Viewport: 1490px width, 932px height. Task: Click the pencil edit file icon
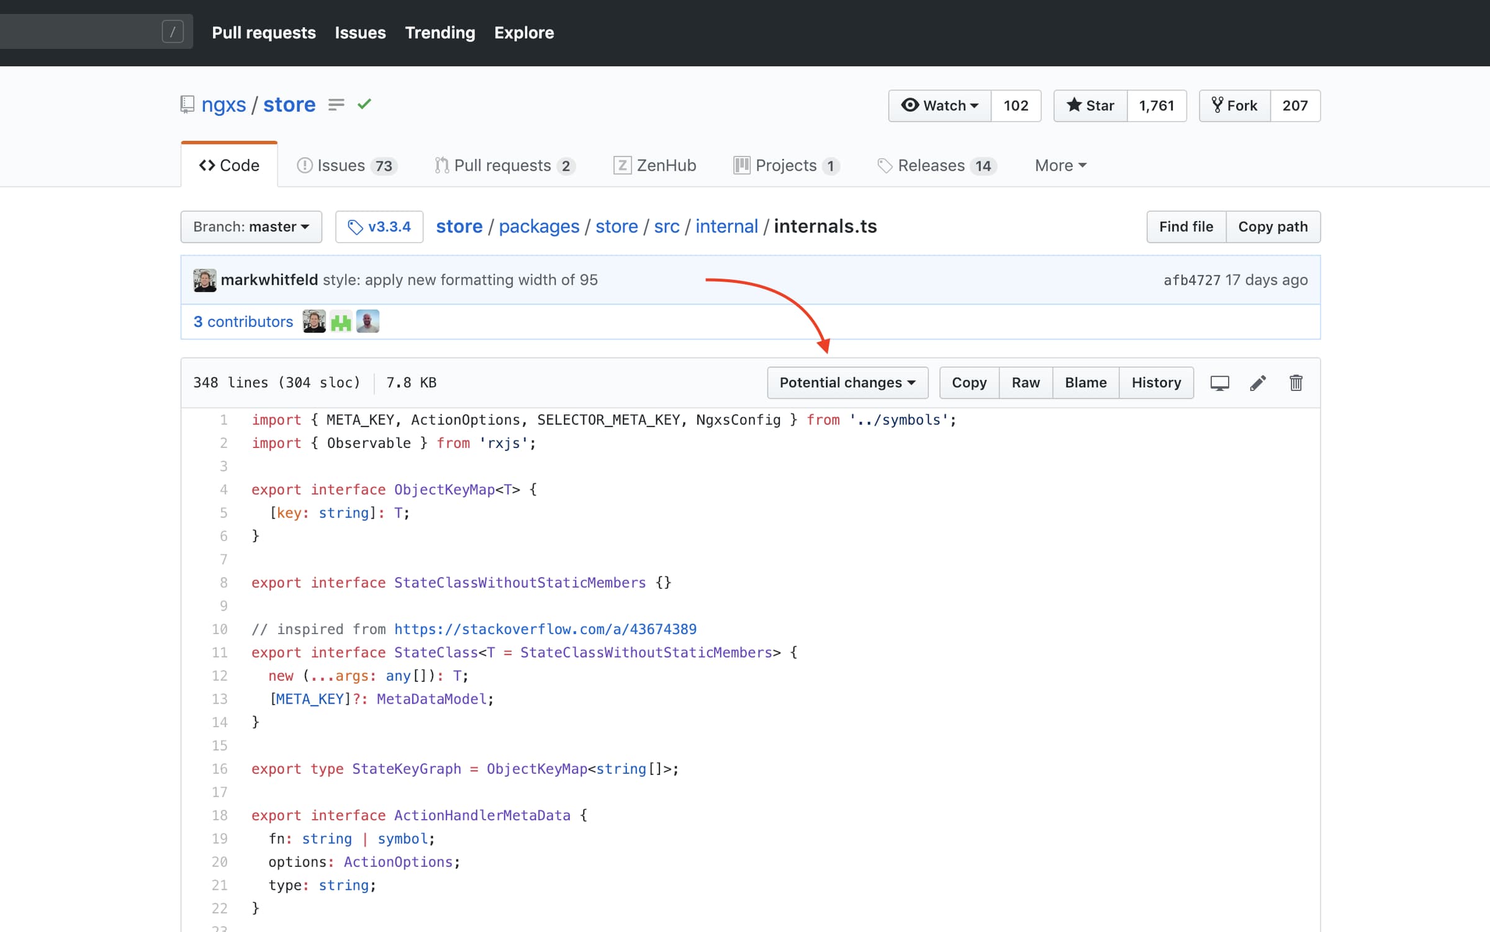[x=1258, y=383]
